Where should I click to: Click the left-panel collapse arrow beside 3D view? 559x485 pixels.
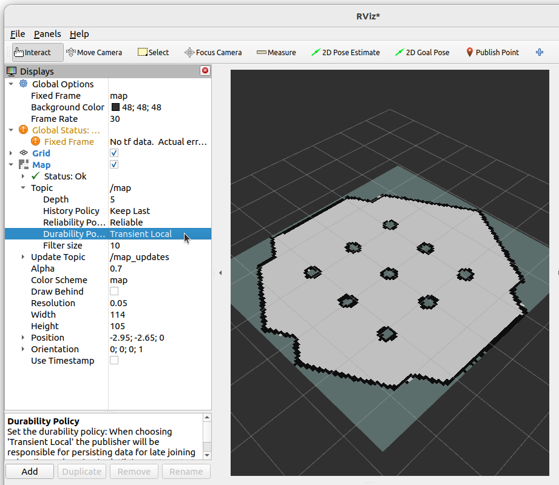point(220,273)
